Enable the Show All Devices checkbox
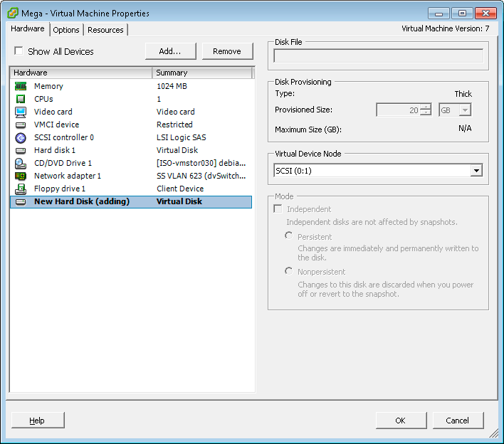 tap(19, 51)
